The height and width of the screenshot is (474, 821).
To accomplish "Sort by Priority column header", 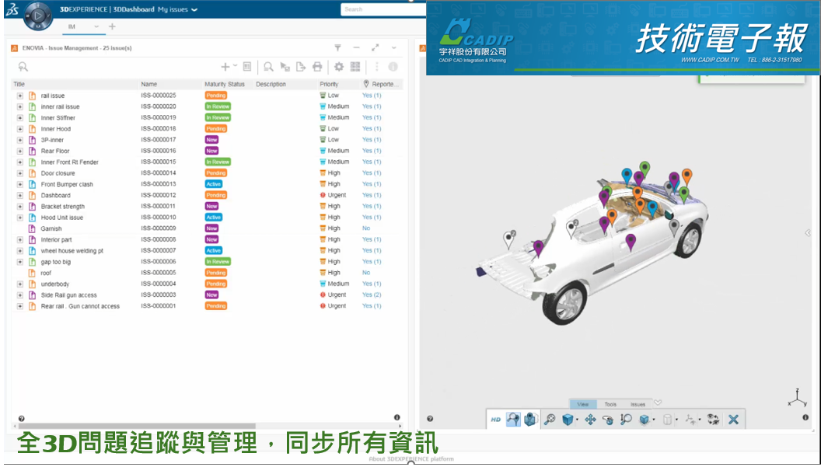I will coord(329,84).
